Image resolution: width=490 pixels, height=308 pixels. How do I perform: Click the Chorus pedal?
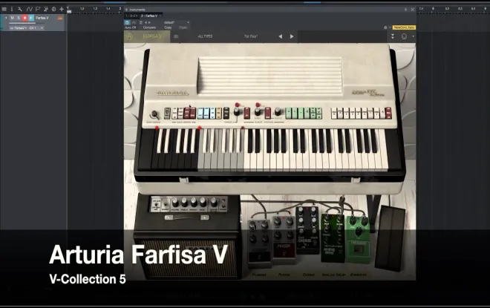tap(307, 229)
